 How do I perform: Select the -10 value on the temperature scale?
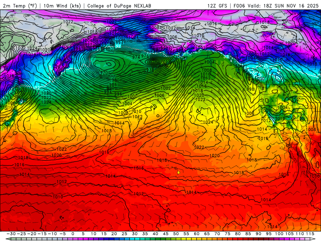(x=52, y=234)
